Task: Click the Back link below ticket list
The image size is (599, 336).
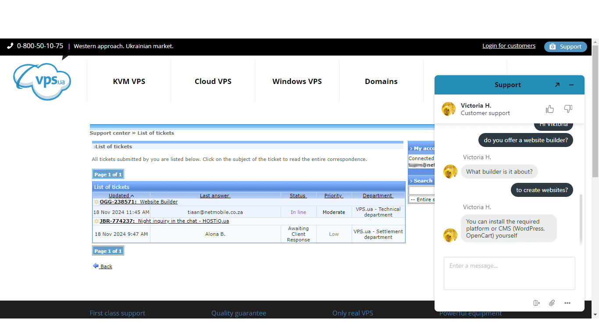Action: pyautogui.click(x=106, y=266)
